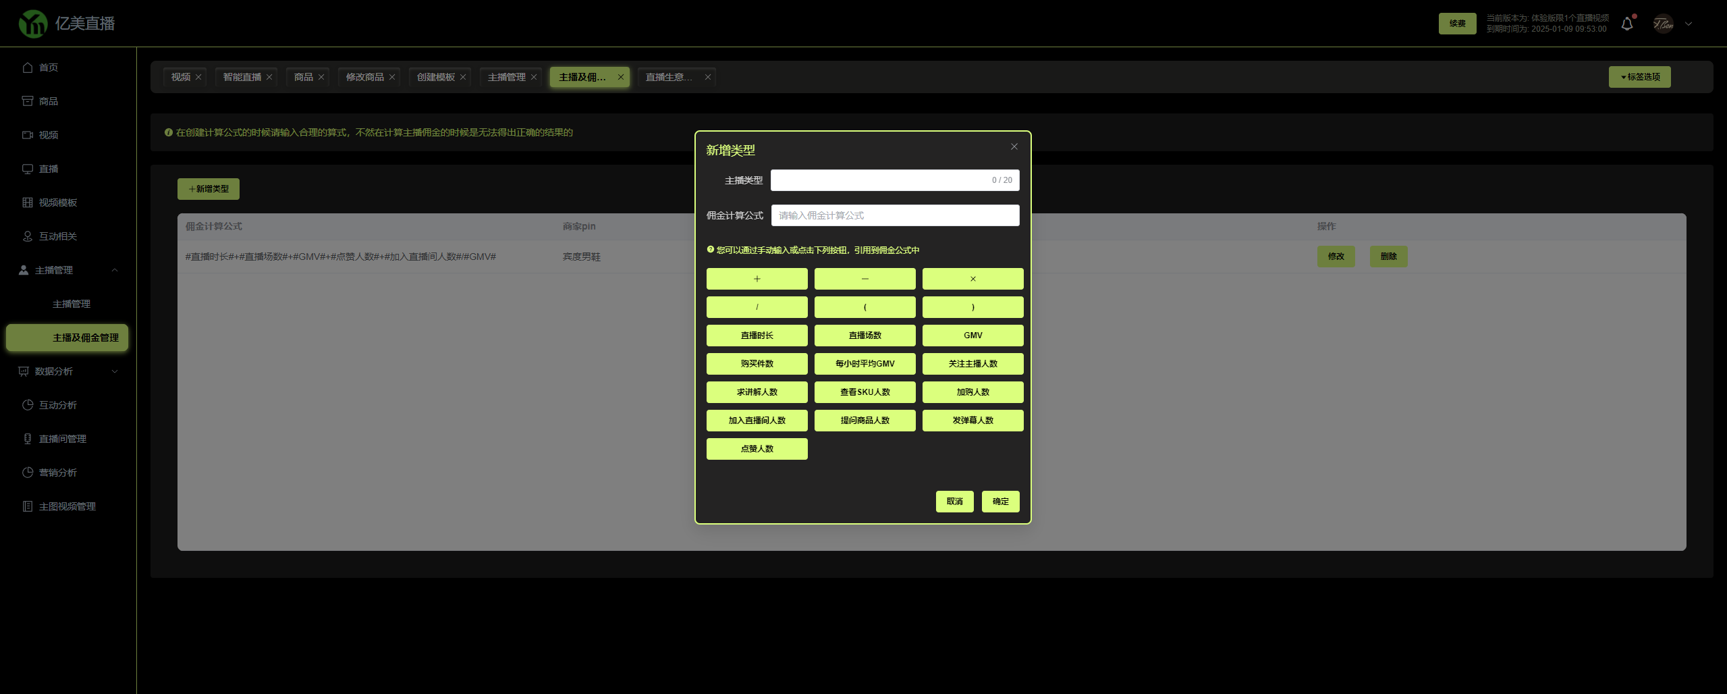Insert the GMV variable into formula
The height and width of the screenshot is (694, 1727).
972,336
